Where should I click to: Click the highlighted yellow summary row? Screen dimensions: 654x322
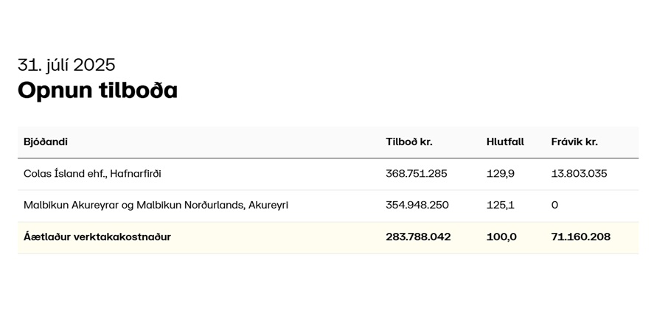click(328, 238)
